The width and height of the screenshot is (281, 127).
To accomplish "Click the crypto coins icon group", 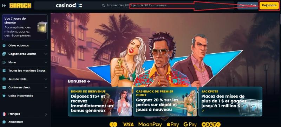I will (211, 125).
